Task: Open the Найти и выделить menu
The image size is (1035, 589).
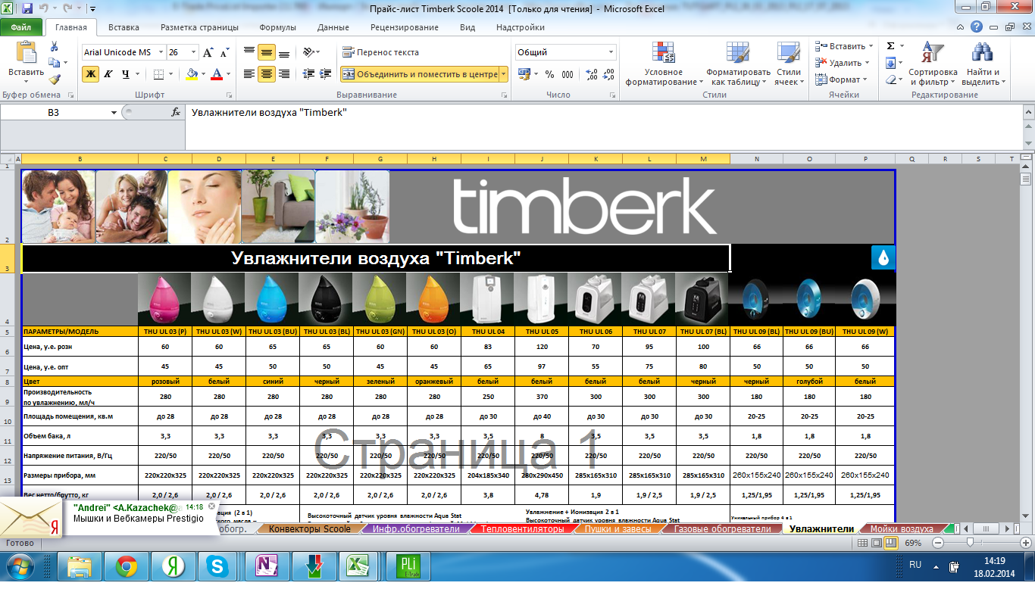Action: tap(983, 64)
